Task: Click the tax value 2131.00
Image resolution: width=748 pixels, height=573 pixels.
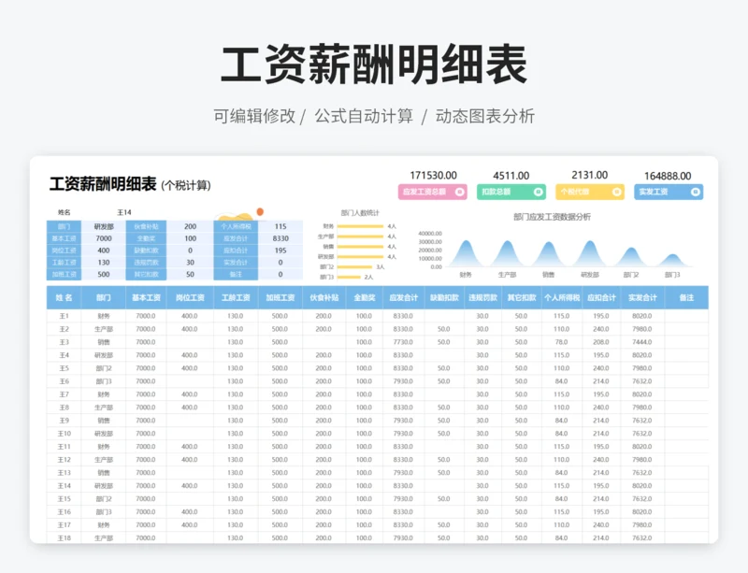Action: [590, 175]
